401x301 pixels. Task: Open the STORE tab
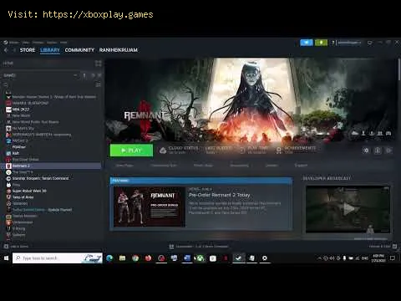[28, 50]
